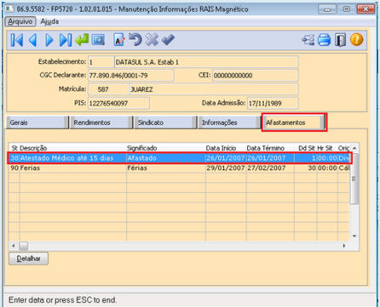Click the Significado column header
The height and width of the screenshot is (307, 380).
coord(166,148)
